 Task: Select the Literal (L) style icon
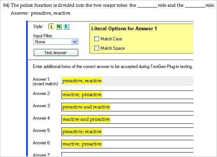pyautogui.click(x=51, y=27)
